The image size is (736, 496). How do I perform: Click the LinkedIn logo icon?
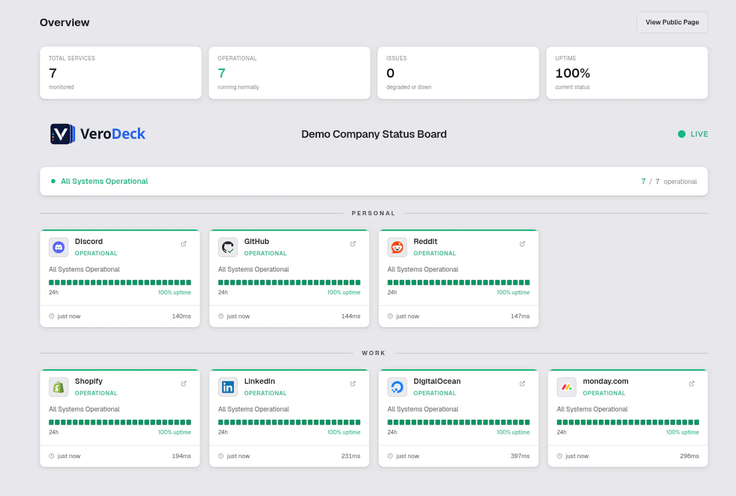coord(228,387)
